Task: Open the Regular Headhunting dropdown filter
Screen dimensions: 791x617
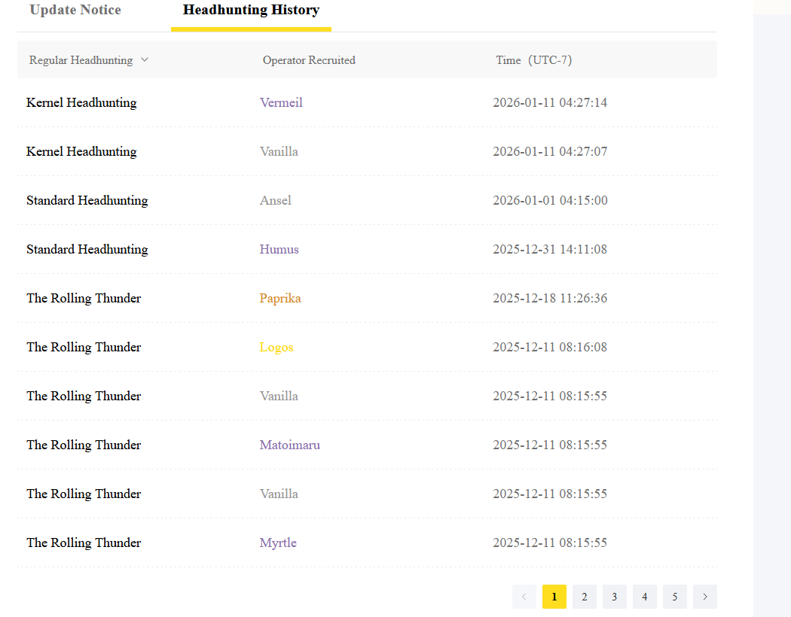Action: (89, 60)
